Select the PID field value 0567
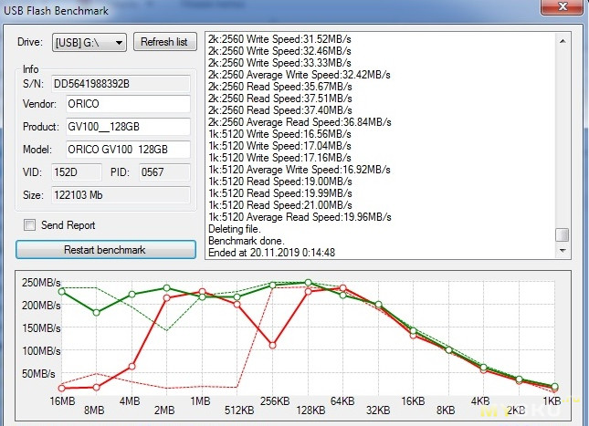The width and height of the screenshot is (589, 426). [163, 172]
